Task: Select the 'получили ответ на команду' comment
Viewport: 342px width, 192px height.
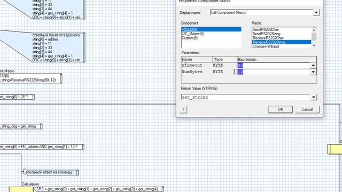Action: click(x=52, y=172)
